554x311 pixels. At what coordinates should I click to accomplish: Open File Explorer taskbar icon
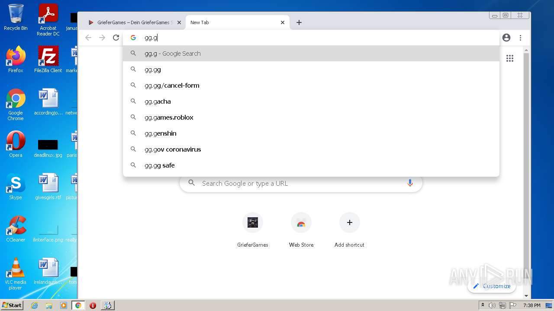click(x=49, y=305)
